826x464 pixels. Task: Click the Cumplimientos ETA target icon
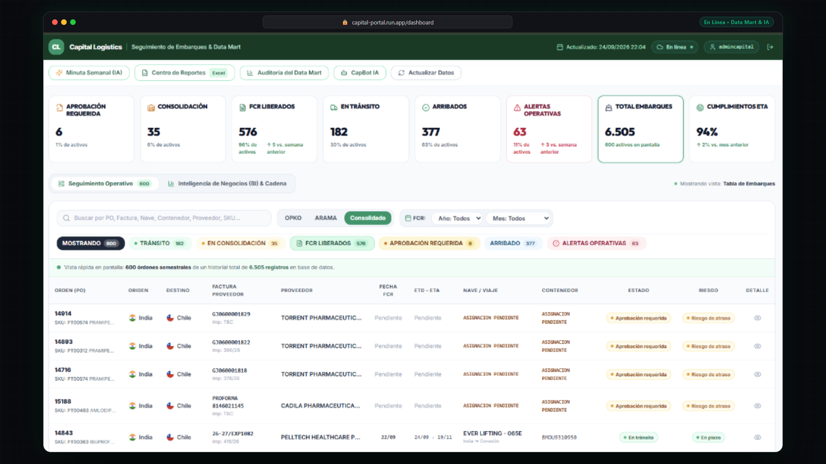pos(700,107)
